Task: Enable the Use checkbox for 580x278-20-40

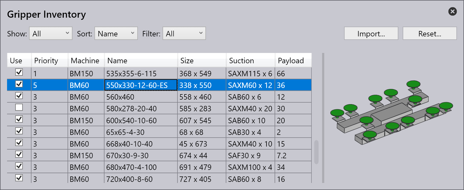Action: (x=19, y=108)
